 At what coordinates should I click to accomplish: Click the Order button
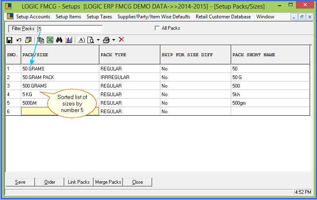50,182
